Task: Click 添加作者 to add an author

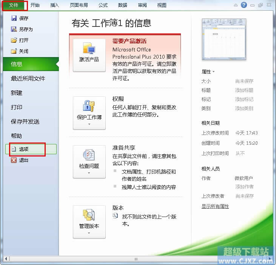Action: pos(245,187)
